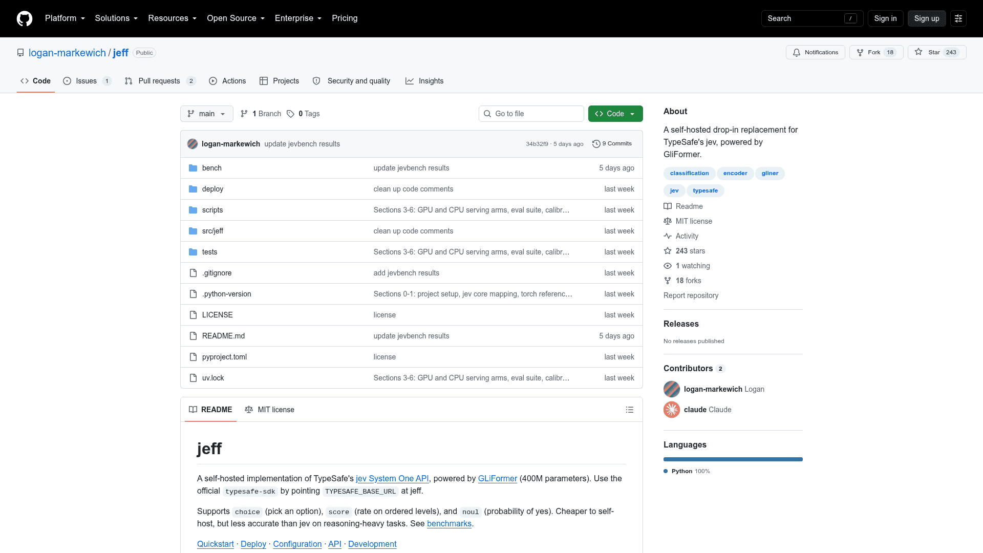This screenshot has height=553, width=983.
Task: Open claude contributor avatar
Action: tap(672, 410)
